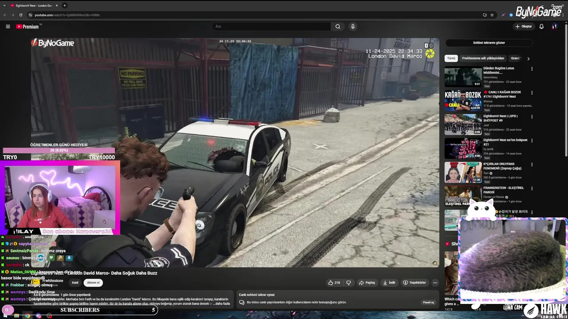Dislike the video
This screenshot has height=319, width=568.
pos(349,283)
